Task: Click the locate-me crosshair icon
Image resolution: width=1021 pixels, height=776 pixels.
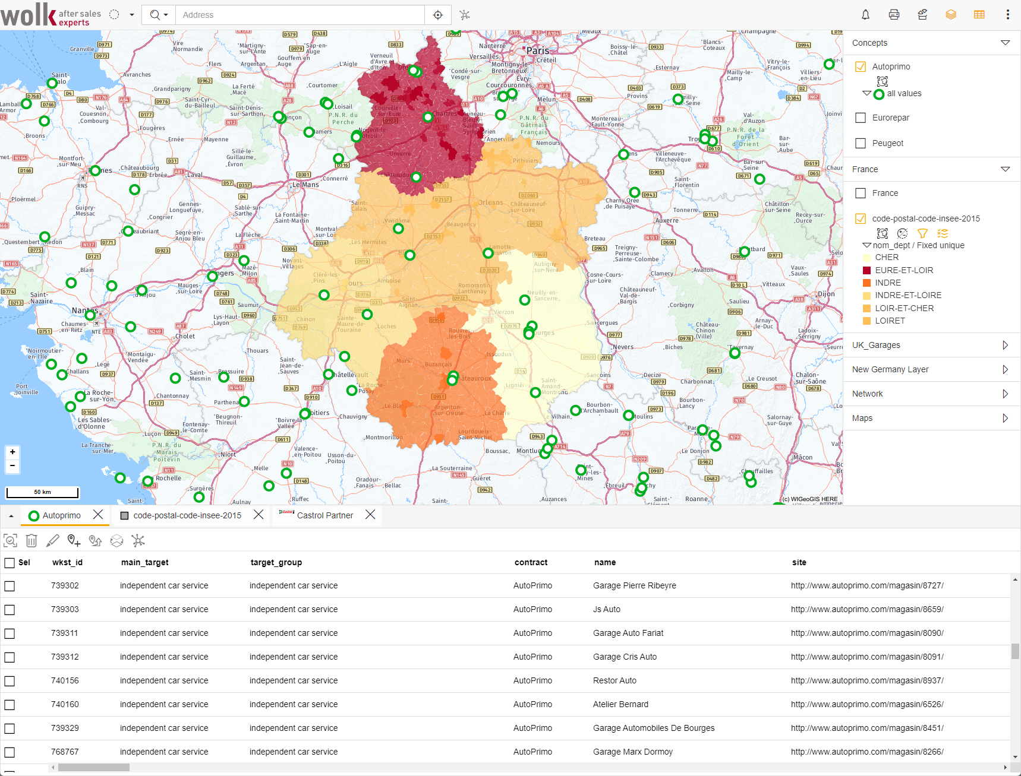Action: [x=438, y=15]
